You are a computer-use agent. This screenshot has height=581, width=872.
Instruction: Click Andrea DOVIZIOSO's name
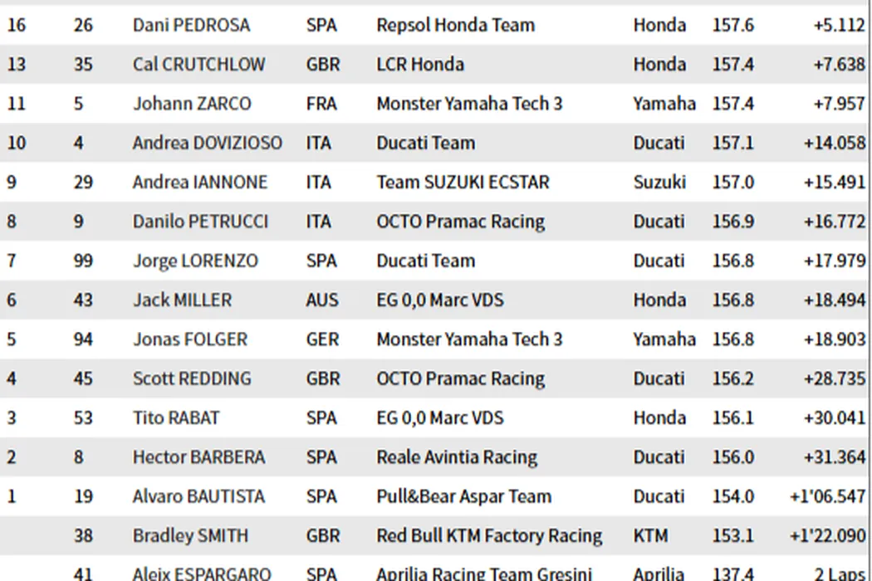(x=208, y=143)
